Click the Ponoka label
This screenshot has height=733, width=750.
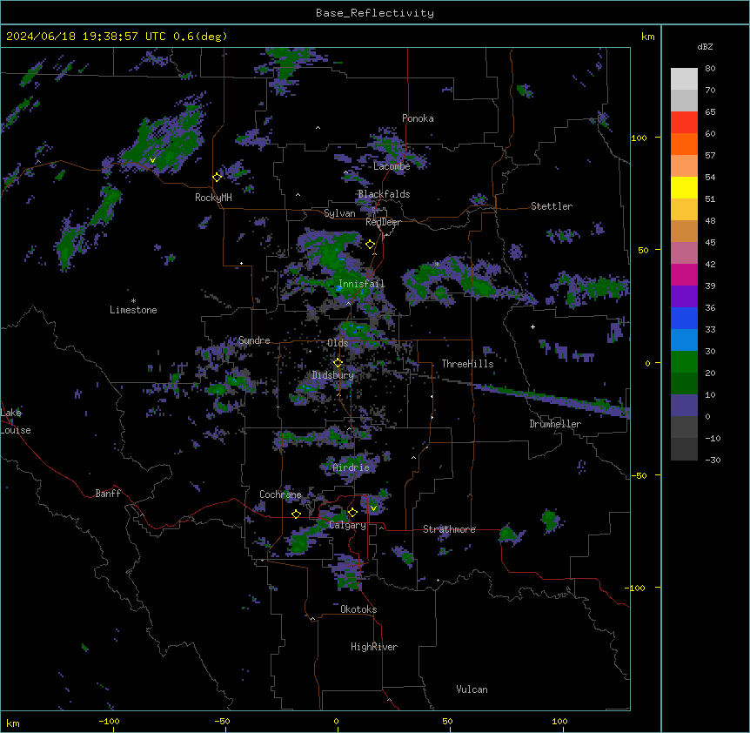tap(418, 118)
